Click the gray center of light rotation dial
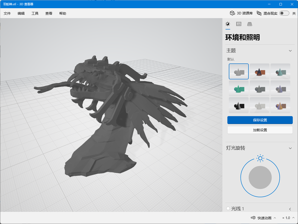The height and width of the screenshot is (224, 298). (x=260, y=177)
